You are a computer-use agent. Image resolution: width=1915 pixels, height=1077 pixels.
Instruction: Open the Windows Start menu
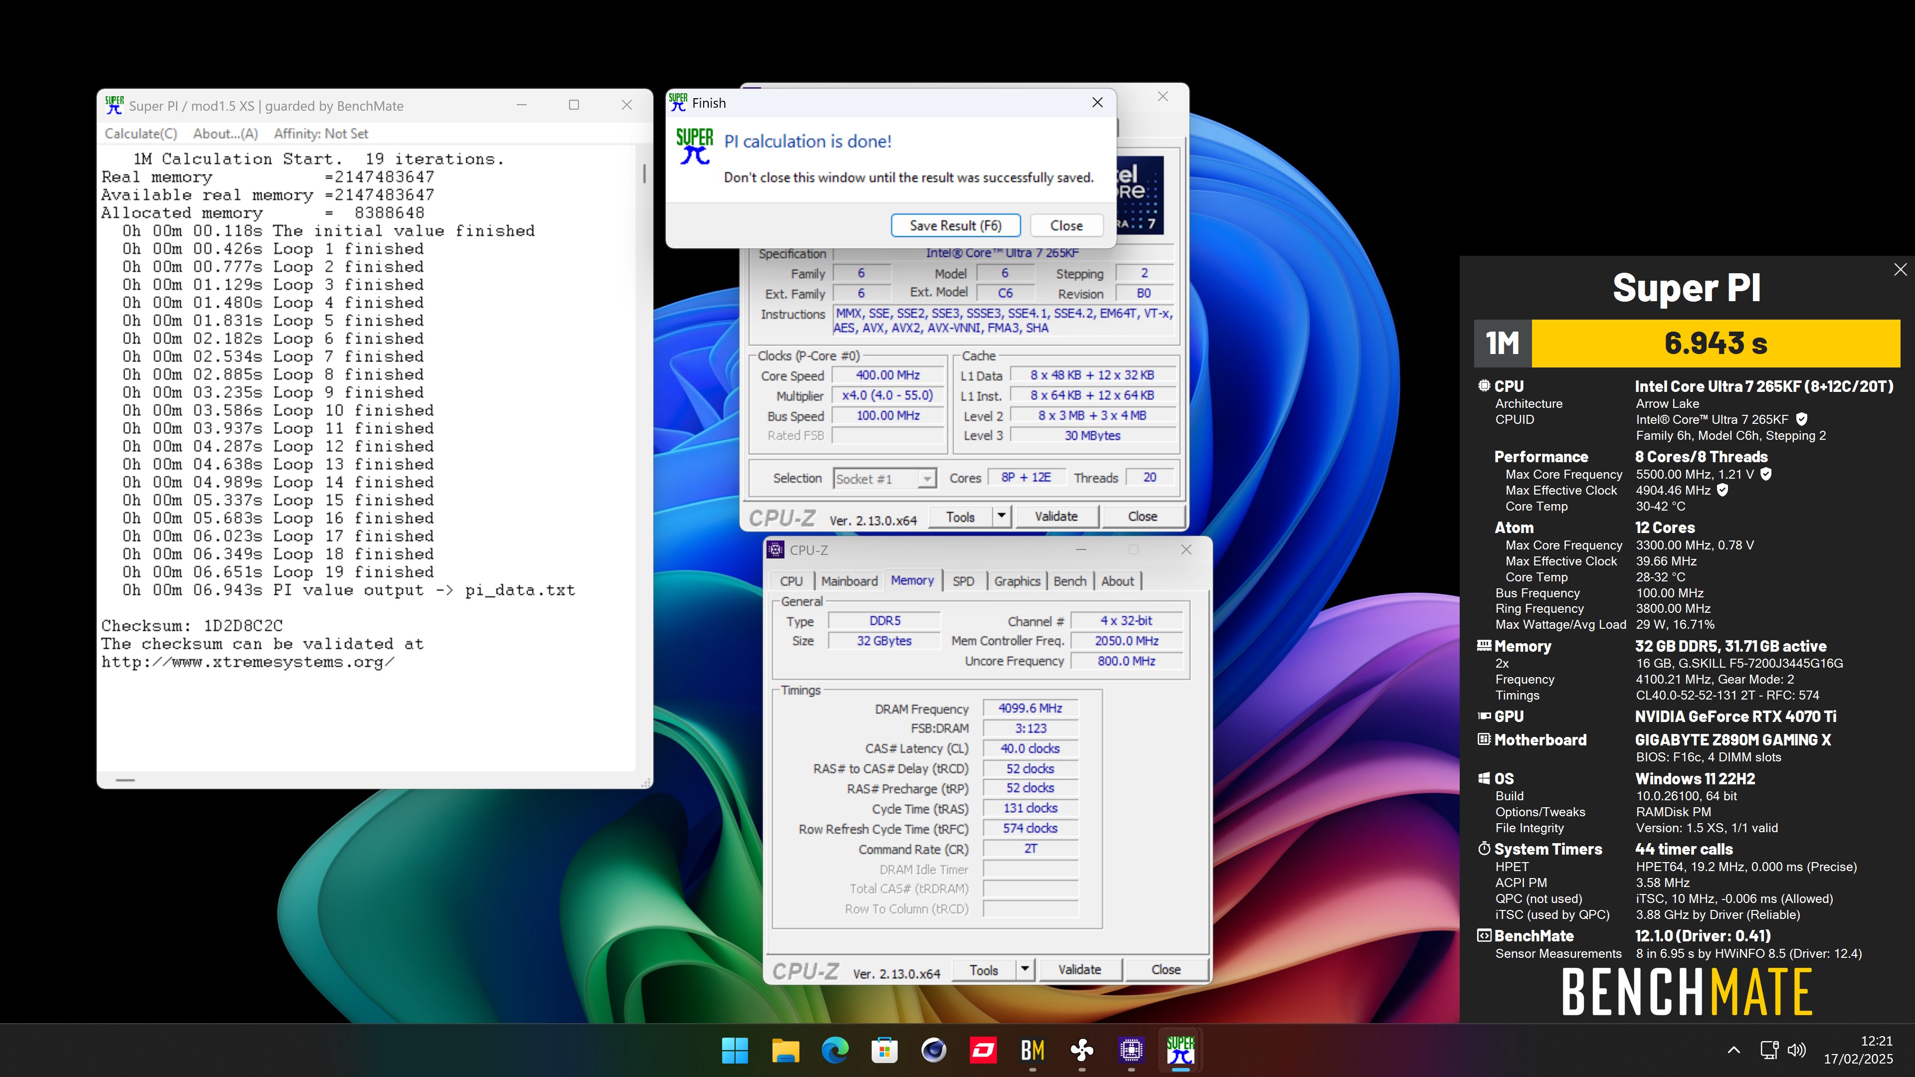pos(735,1050)
